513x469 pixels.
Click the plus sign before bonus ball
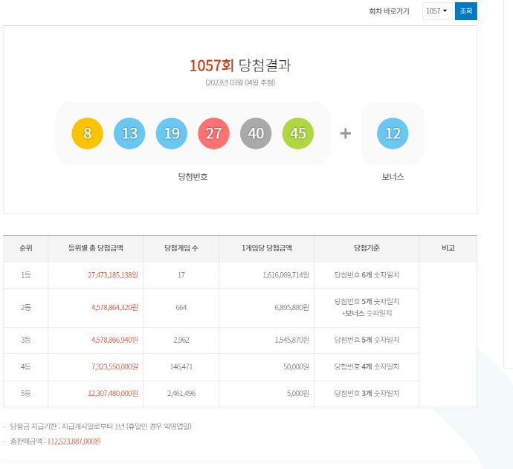pyautogui.click(x=346, y=134)
